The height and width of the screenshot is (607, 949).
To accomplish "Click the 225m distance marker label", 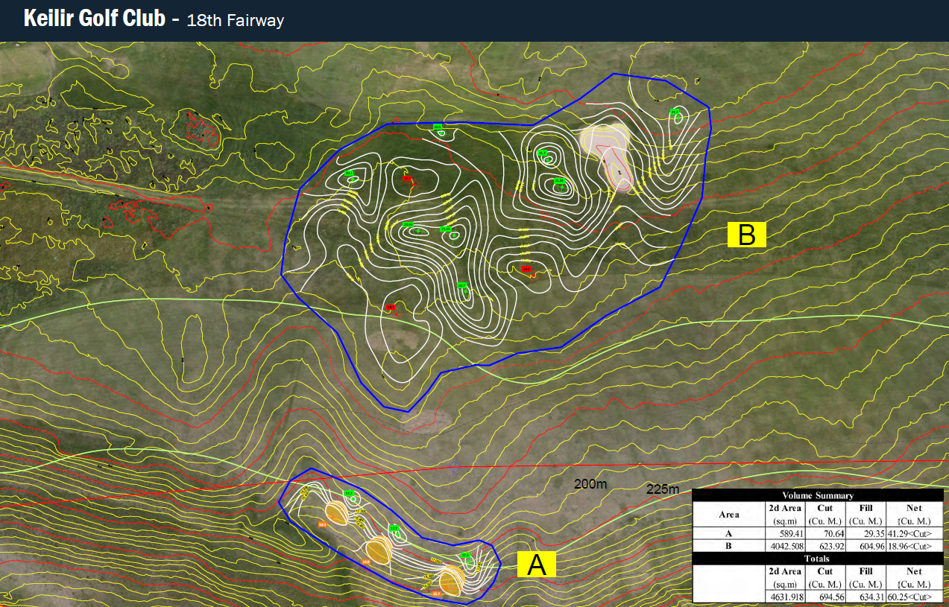I will 663,489.
